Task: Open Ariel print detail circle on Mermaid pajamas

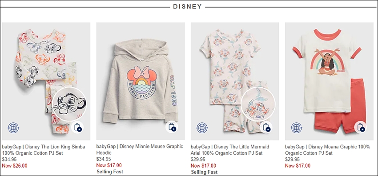Action: pos(258,104)
